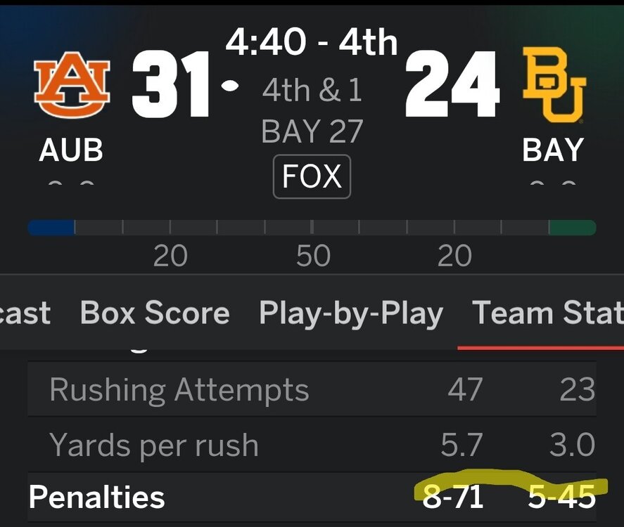
Task: Click the 50 yard line marker
Action: coord(313,256)
